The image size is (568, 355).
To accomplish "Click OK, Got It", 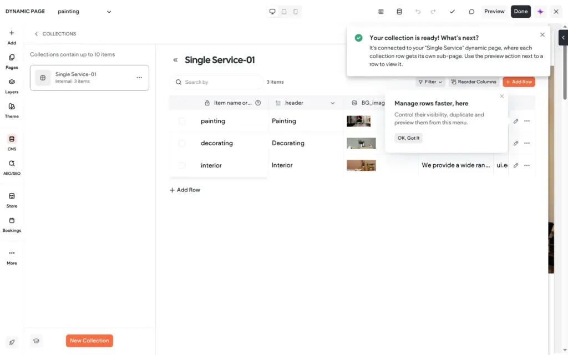I will pos(408,138).
